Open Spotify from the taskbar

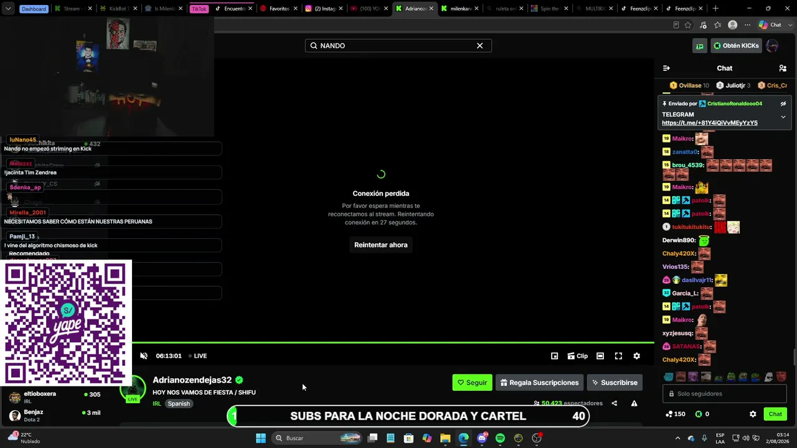point(500,438)
